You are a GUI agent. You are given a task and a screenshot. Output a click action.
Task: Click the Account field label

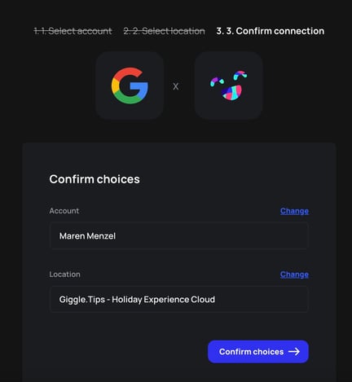click(64, 211)
